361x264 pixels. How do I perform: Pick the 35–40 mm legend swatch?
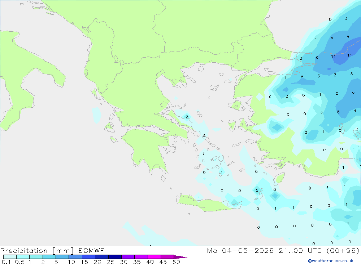pos(141,257)
